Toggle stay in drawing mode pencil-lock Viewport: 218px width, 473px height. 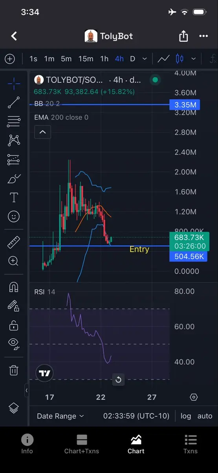tap(14, 306)
